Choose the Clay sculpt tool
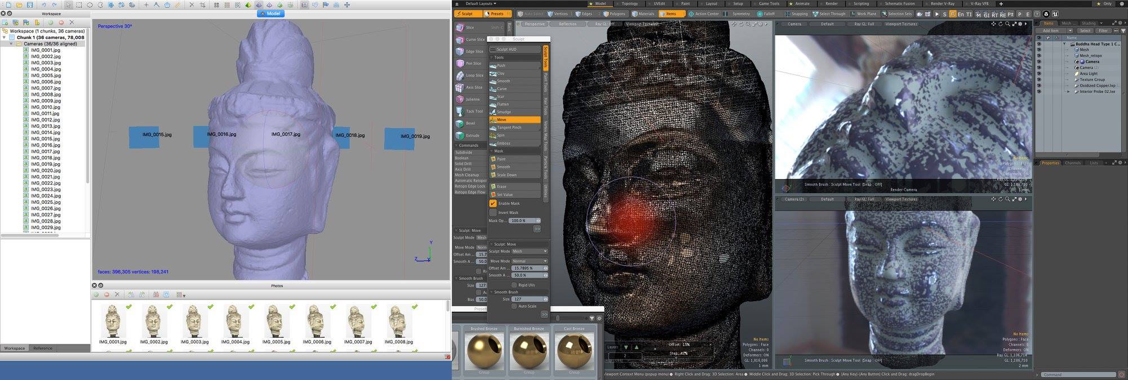Viewport: 1128px width, 380px height. click(x=515, y=73)
